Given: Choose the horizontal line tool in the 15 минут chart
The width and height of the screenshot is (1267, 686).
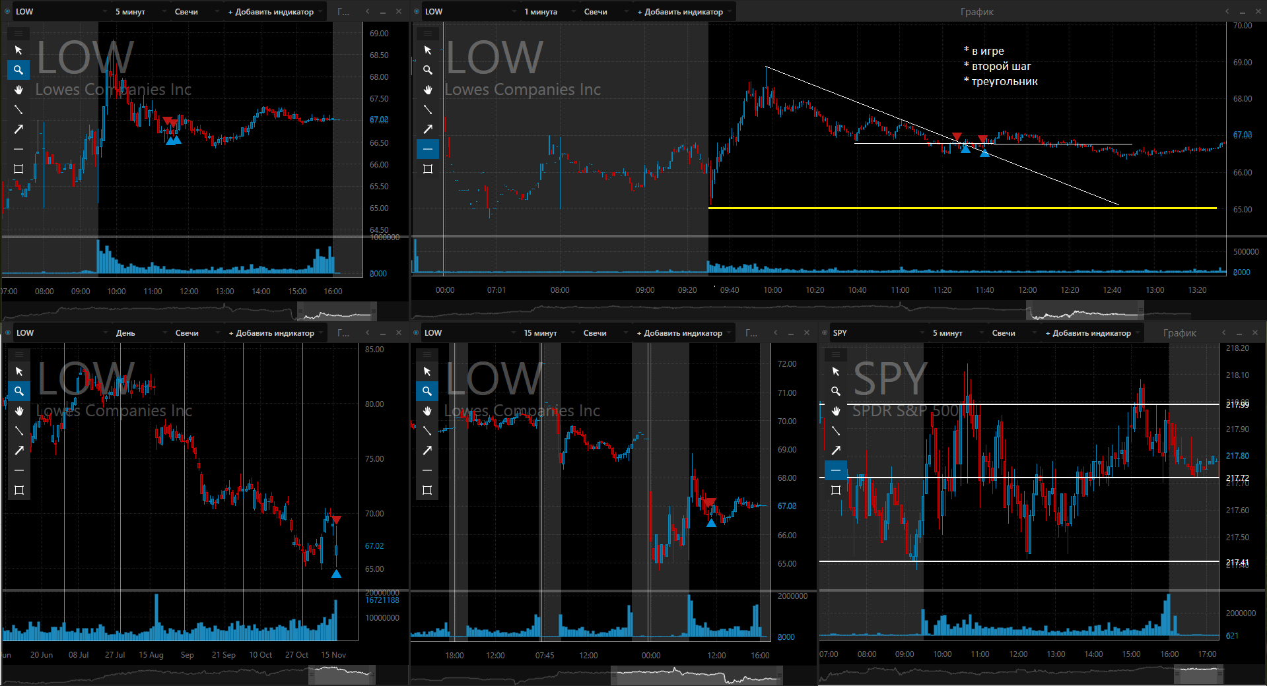Looking at the screenshot, I should pos(427,470).
